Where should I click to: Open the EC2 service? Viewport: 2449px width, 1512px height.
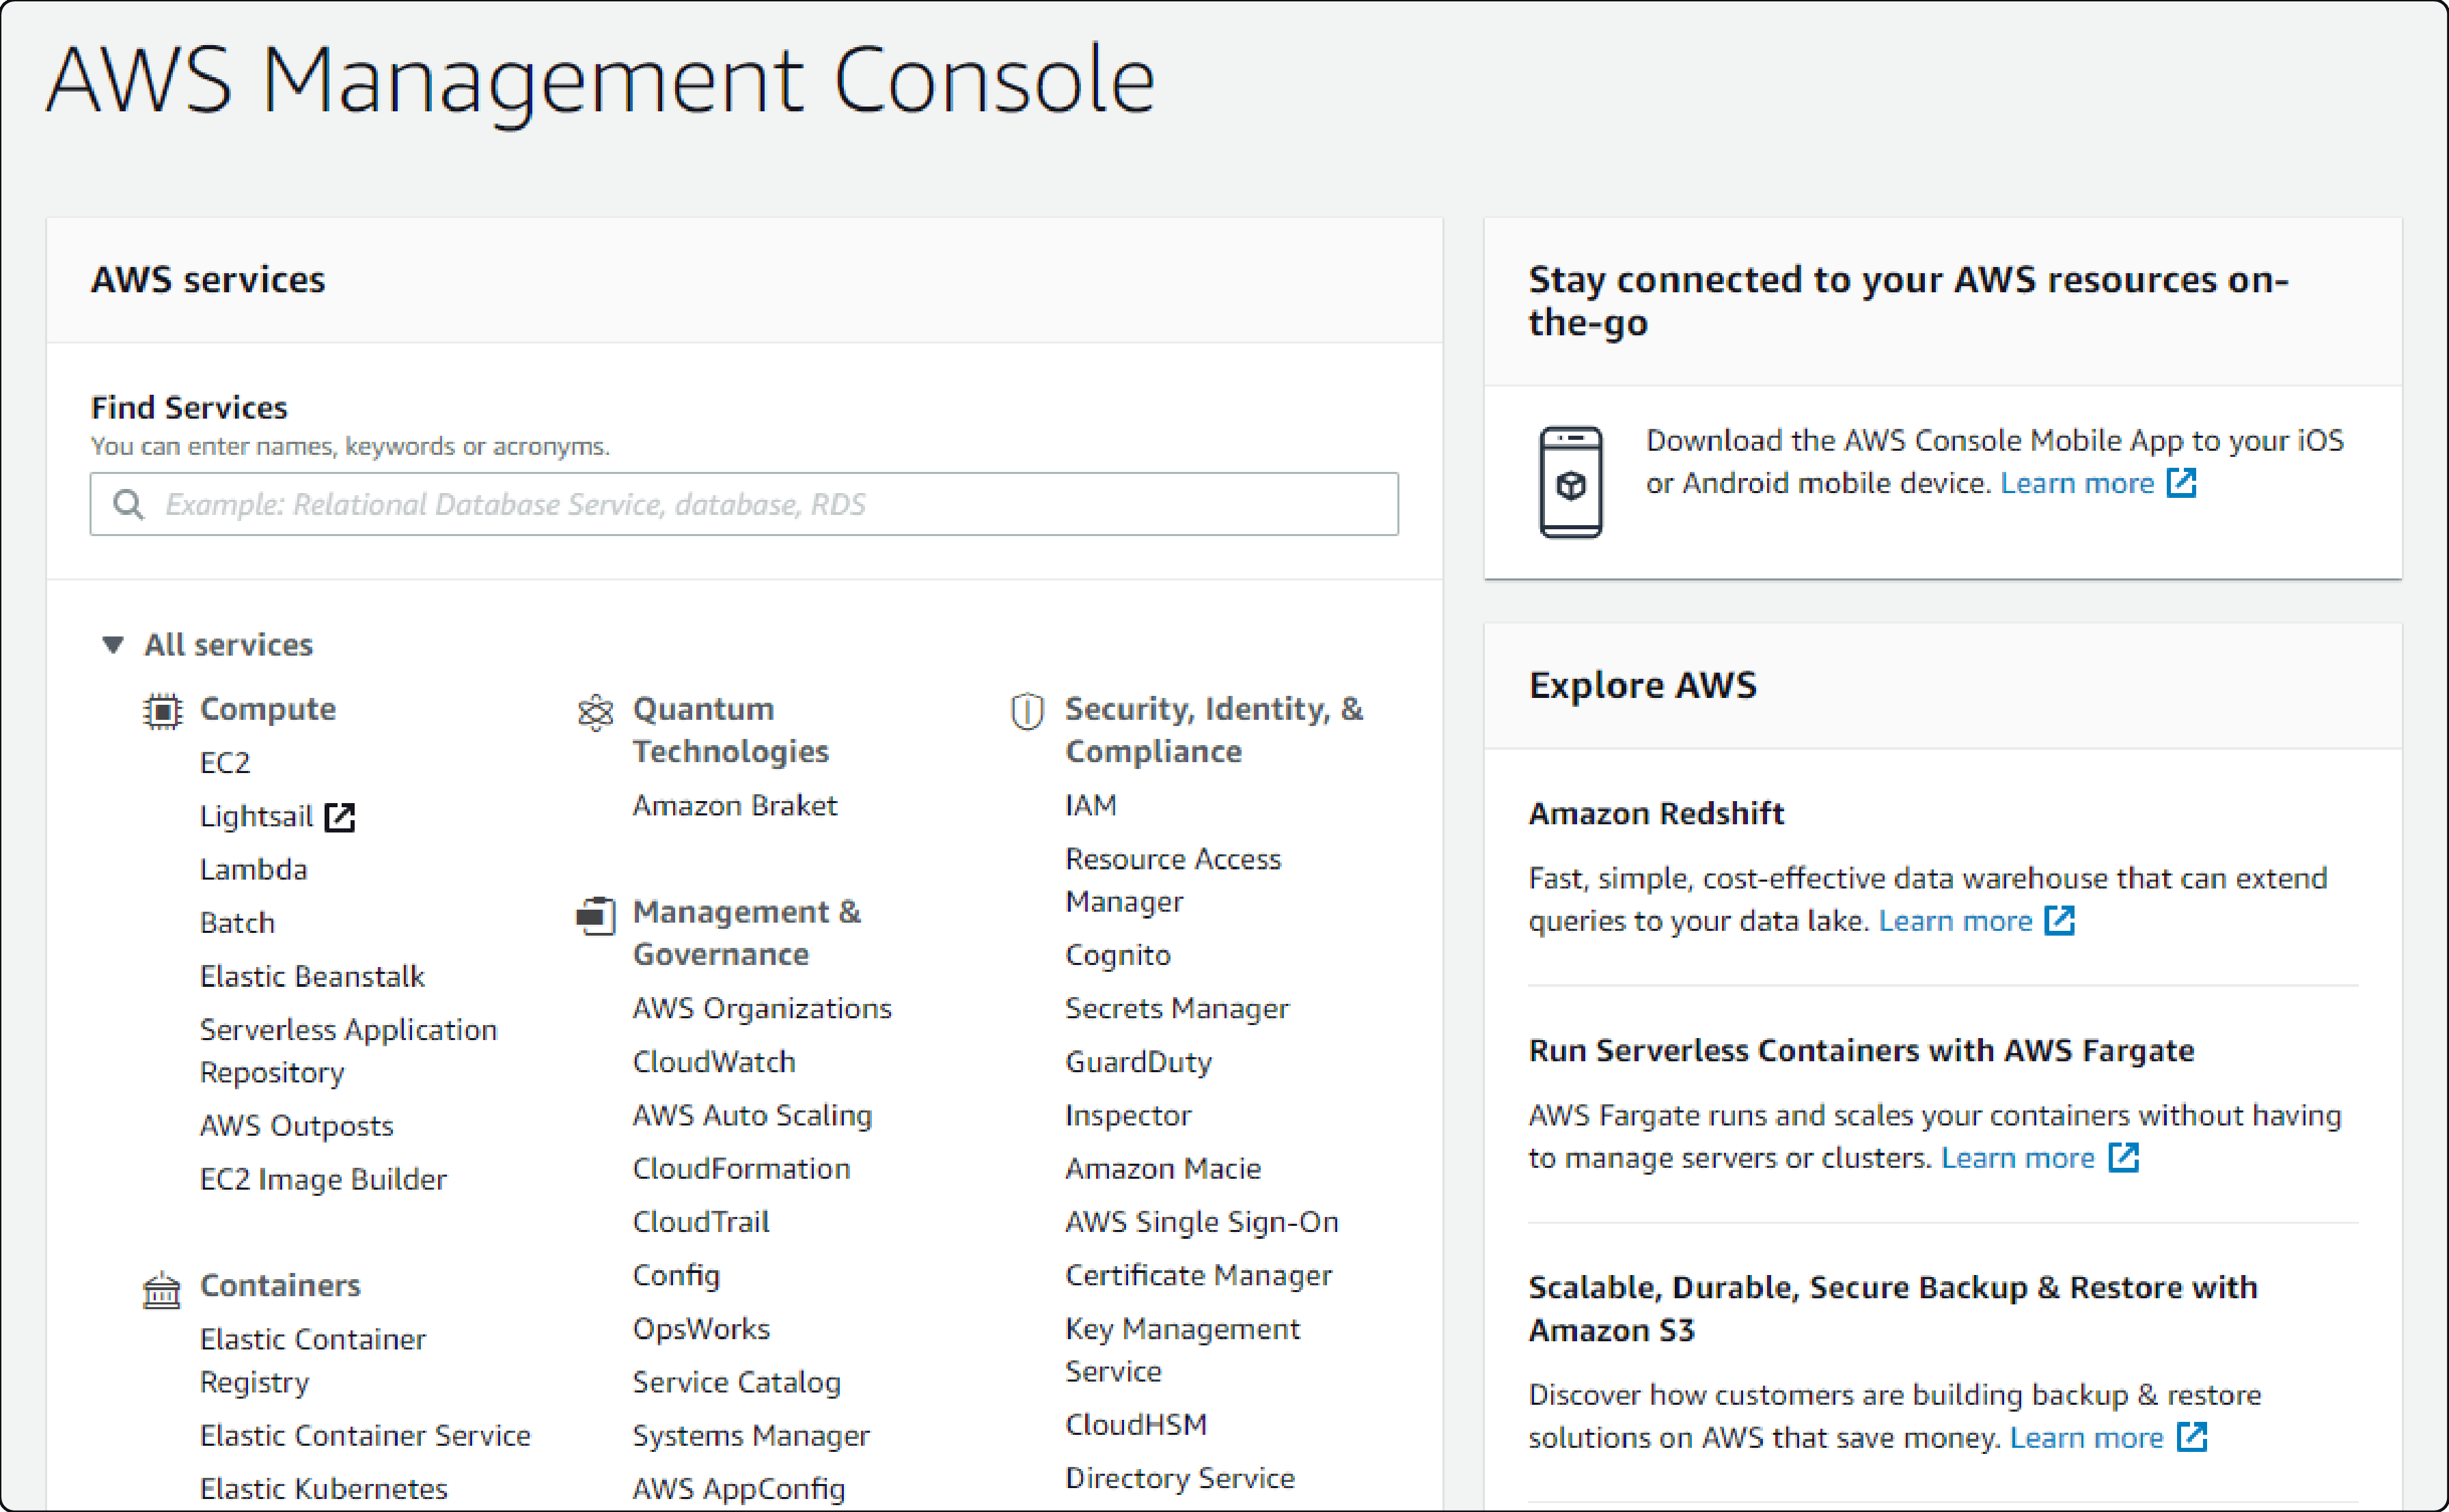(225, 763)
